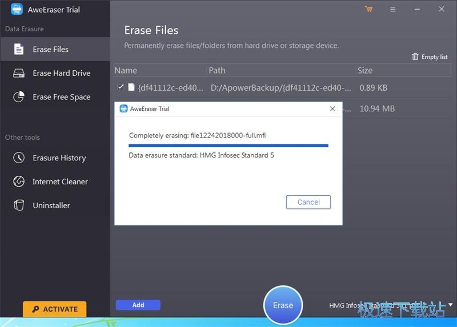Click the Uninstaller bin icon
Image resolution: width=457 pixels, height=327 pixels.
tap(19, 205)
